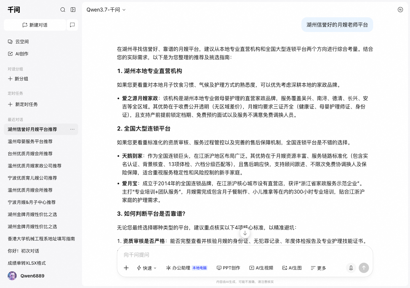410x288 pixels.
Task: Open the 更多 tools menu
Action: pyautogui.click(x=318, y=268)
